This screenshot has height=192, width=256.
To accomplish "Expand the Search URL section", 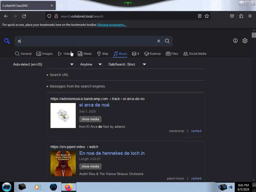I will coord(58,75).
